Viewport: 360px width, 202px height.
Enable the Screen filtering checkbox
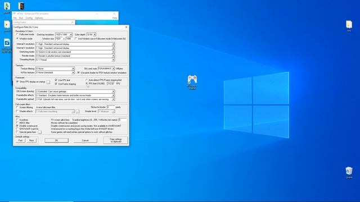17,107
